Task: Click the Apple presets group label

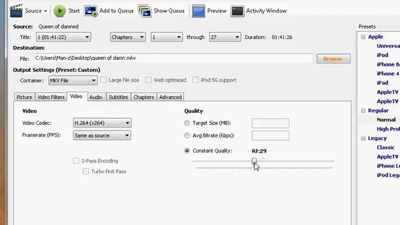Action: (376, 37)
